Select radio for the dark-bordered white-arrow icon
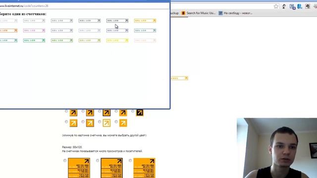 tap(83, 122)
